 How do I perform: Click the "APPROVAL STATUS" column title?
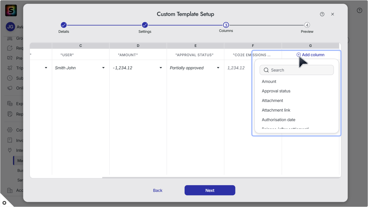[194, 55]
